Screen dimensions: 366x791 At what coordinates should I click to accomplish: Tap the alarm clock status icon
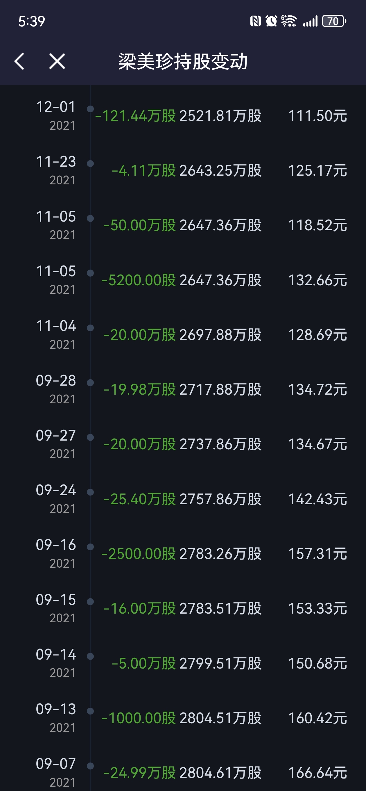(271, 21)
